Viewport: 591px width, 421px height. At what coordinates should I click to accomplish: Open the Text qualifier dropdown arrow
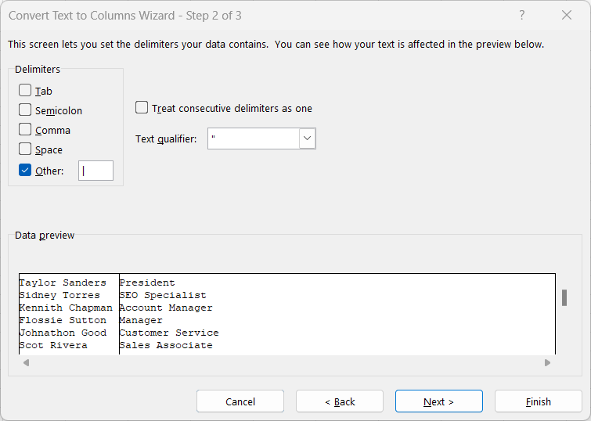point(308,139)
